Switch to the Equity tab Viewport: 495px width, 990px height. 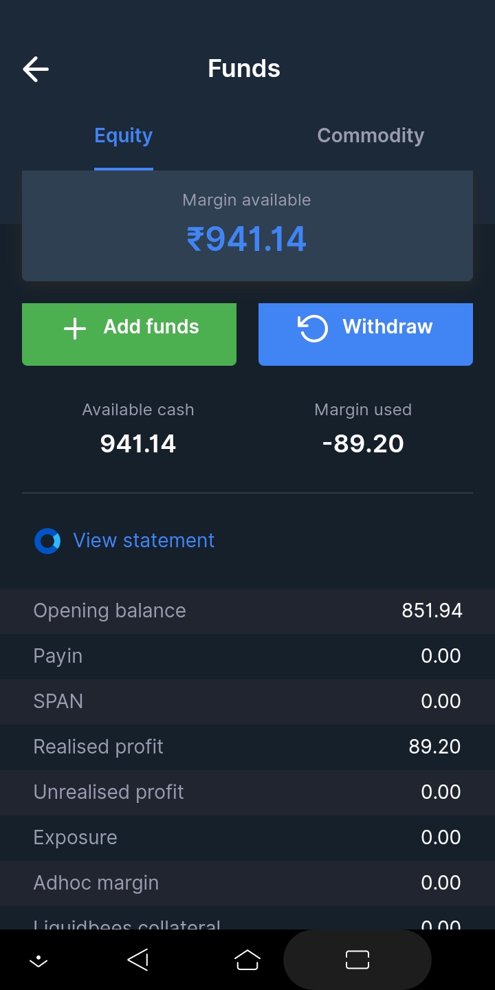[124, 136]
